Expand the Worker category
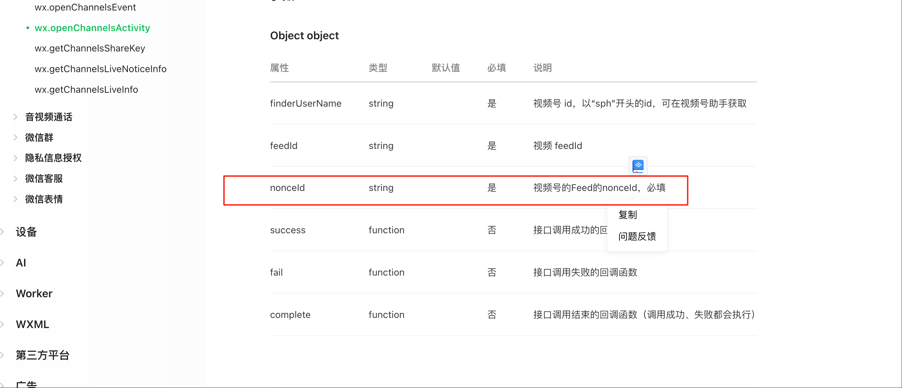Image resolution: width=902 pixels, height=388 pixels. point(34,293)
